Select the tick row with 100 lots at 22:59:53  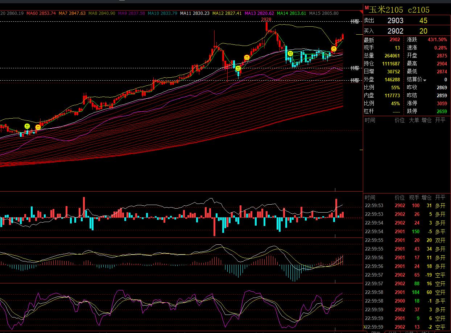click(x=407, y=205)
